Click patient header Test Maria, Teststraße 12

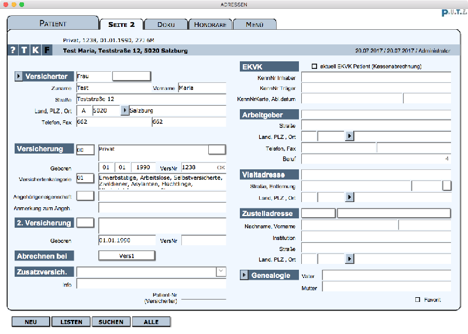pyautogui.click(x=125, y=51)
